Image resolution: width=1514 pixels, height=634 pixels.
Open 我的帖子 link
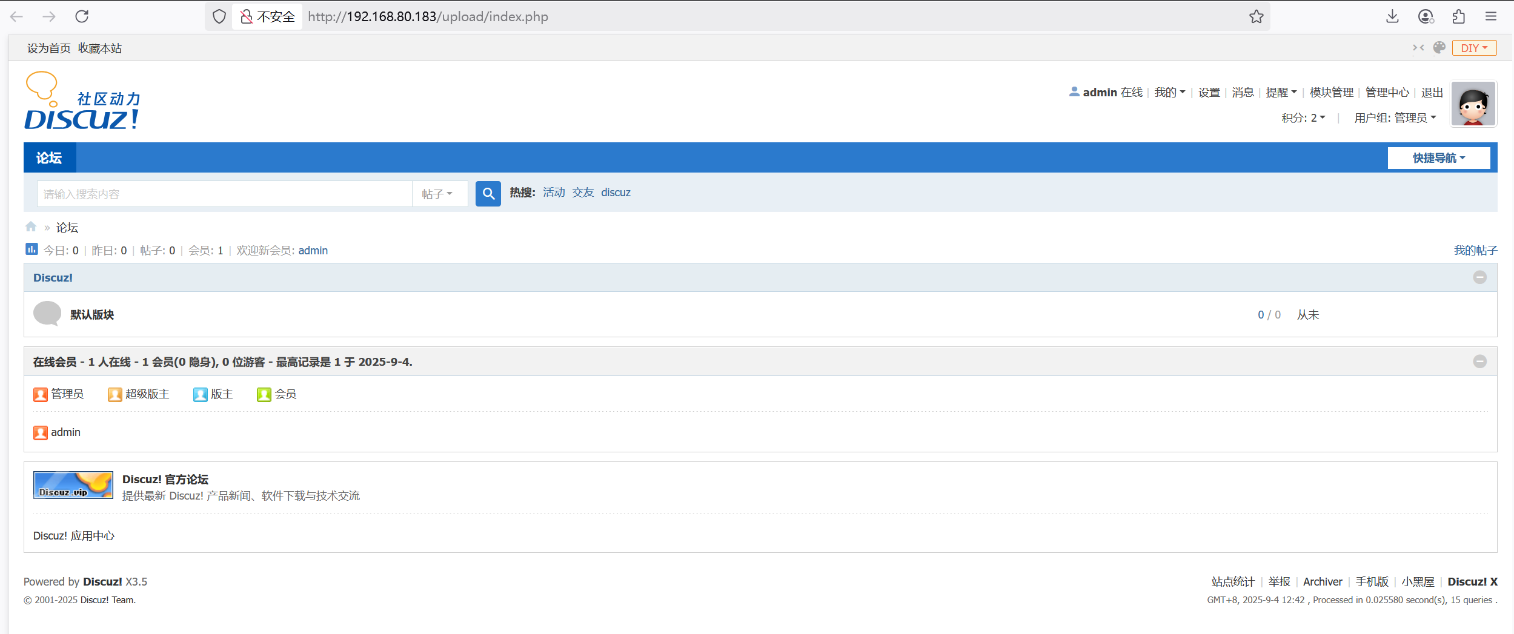click(1475, 250)
